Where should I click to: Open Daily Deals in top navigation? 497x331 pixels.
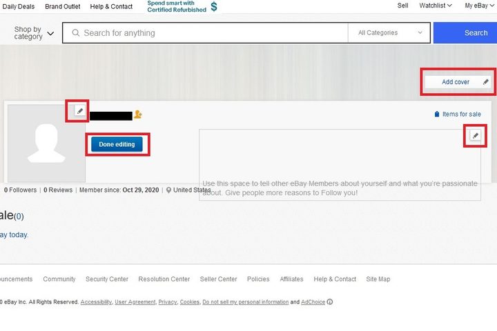(x=18, y=6)
